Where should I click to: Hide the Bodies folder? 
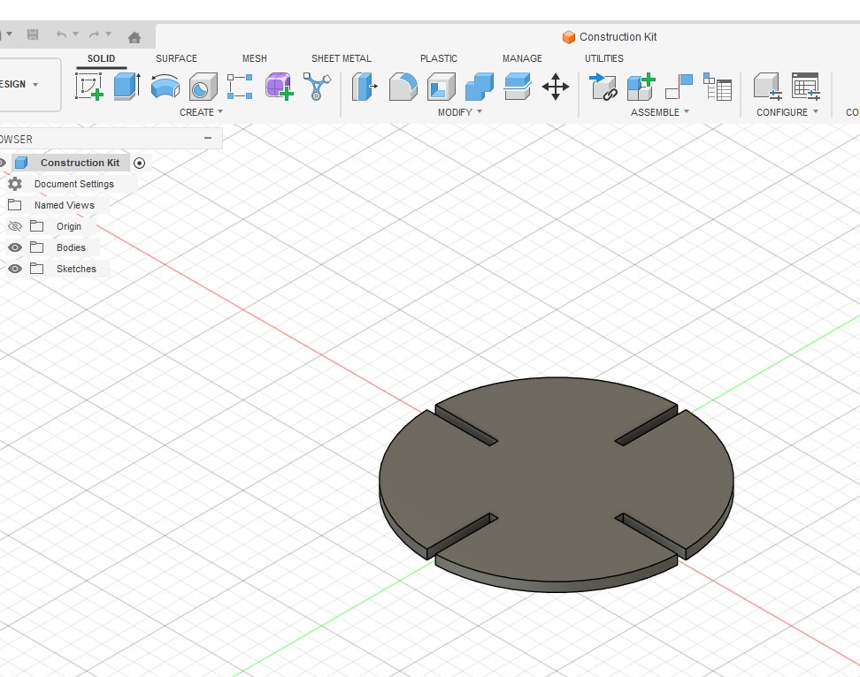[x=15, y=247]
